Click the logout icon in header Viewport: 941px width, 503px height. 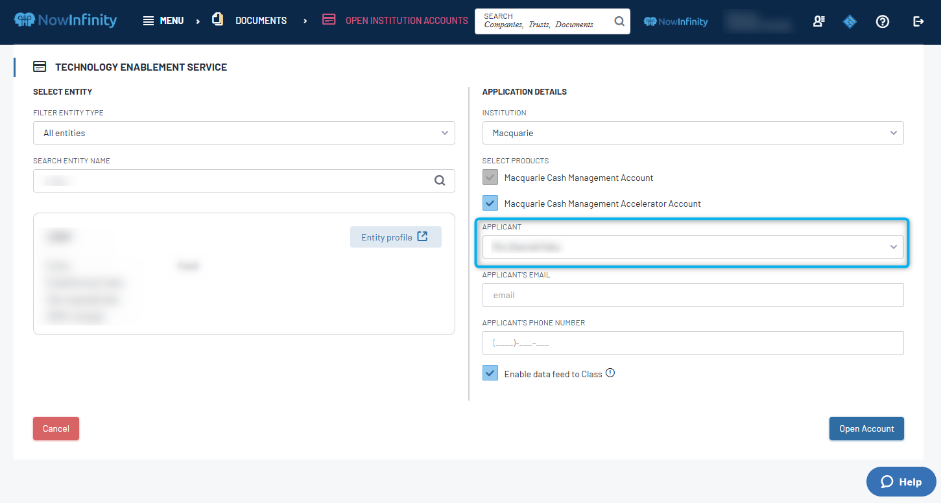click(918, 21)
